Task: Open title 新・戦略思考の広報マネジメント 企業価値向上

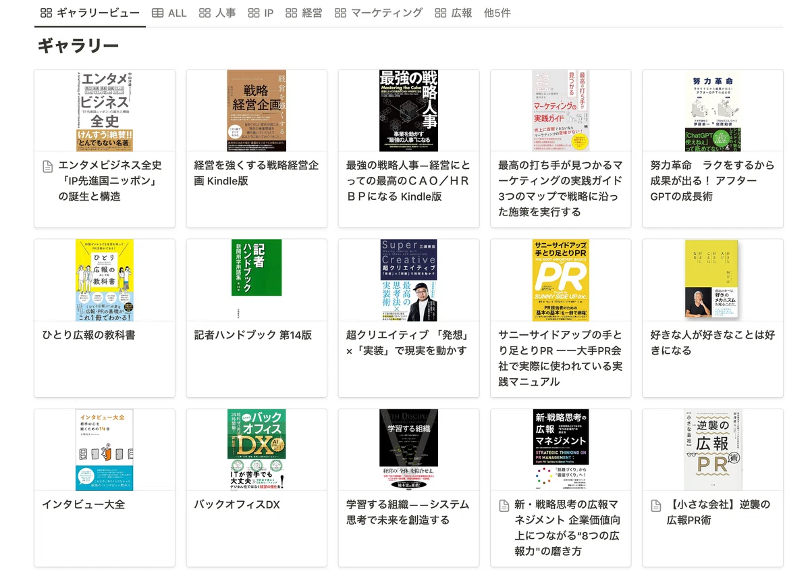Action: pyautogui.click(x=567, y=528)
